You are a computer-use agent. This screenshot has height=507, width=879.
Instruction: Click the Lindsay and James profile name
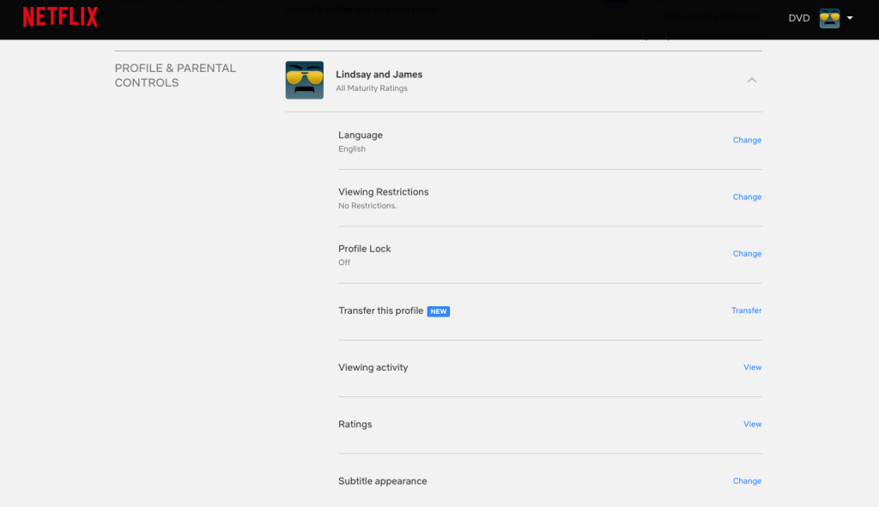[379, 75]
